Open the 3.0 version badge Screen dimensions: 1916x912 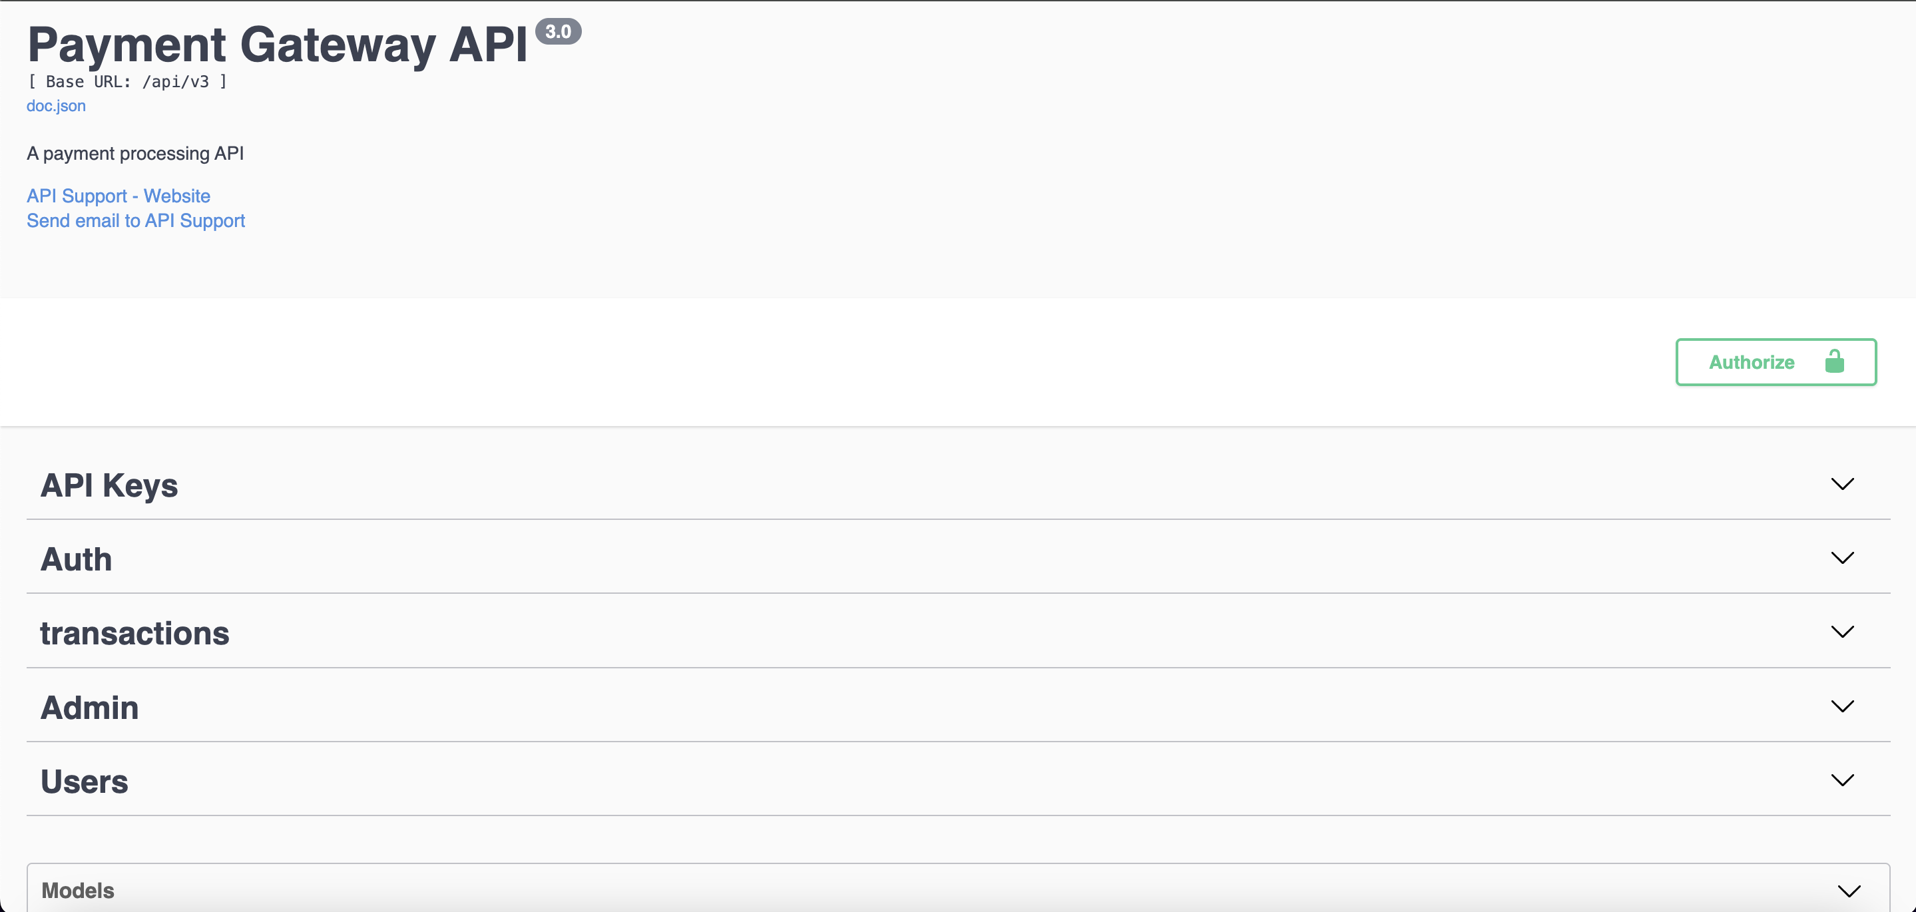coord(559,31)
